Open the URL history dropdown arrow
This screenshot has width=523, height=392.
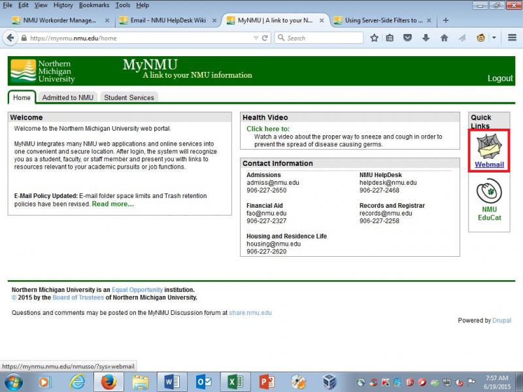(x=256, y=38)
